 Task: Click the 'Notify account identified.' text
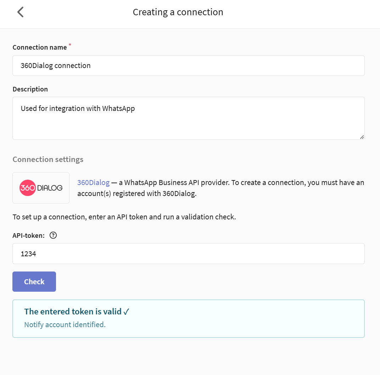(65, 325)
